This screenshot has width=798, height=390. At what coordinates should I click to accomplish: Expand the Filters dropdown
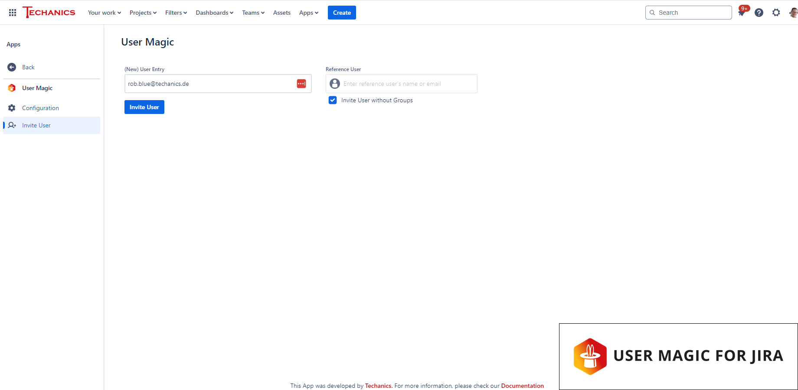[176, 13]
